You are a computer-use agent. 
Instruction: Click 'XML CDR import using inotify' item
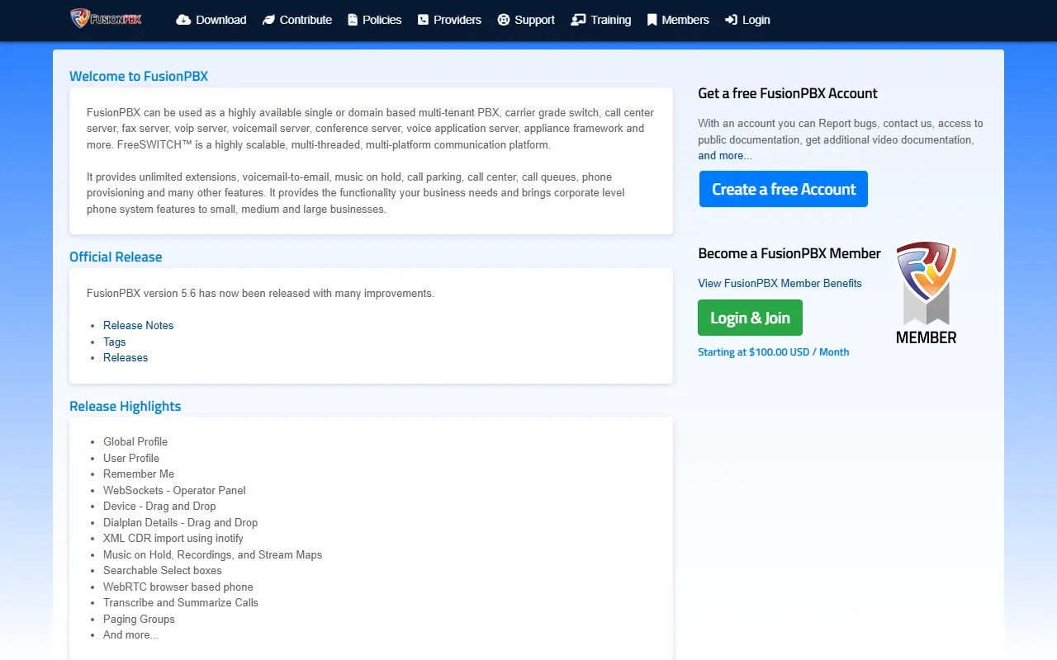click(173, 538)
